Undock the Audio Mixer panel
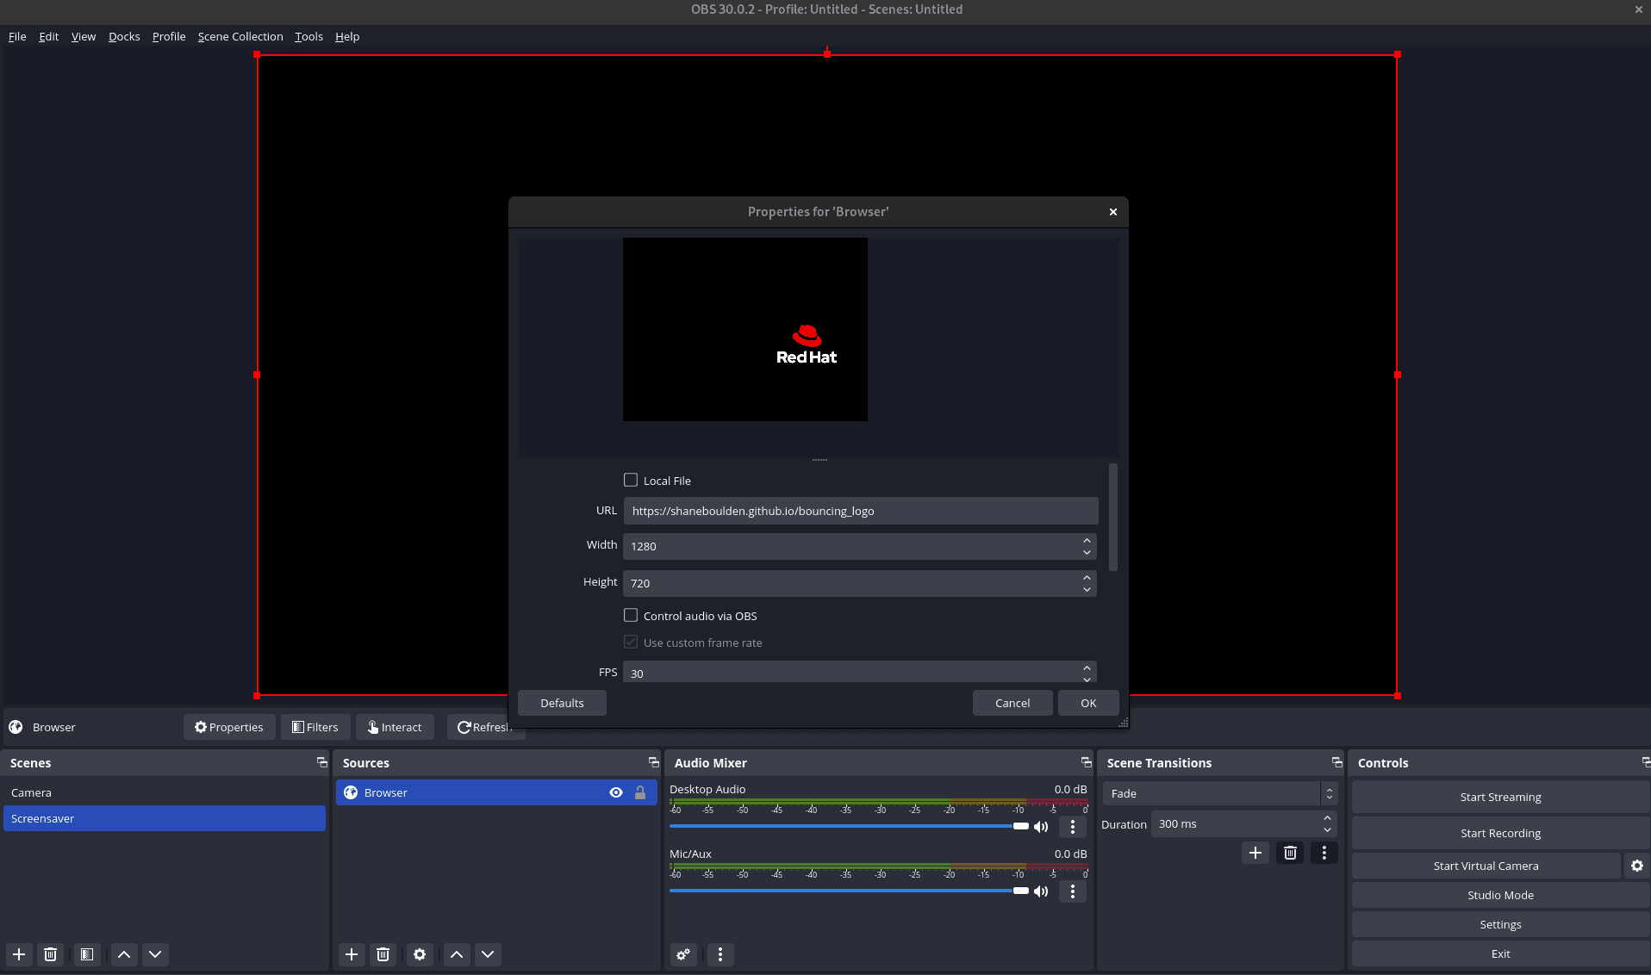 tap(1087, 762)
